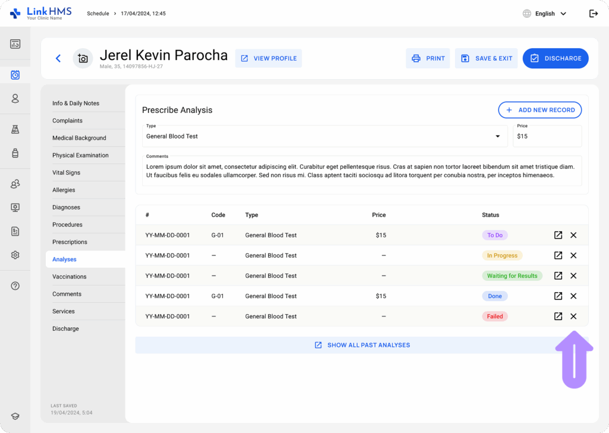Open the settings gear in sidebar
This screenshot has height=433, width=609.
pos(15,255)
